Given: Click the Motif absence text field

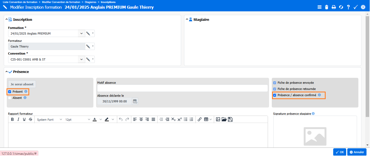Looking at the screenshot, I should coord(182,88).
